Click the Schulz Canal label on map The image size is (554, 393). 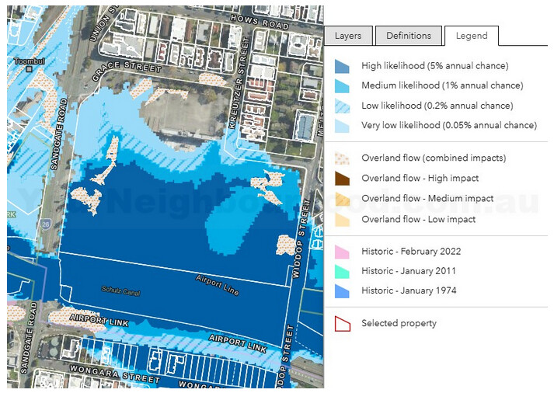[x=120, y=290]
